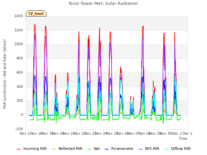Click the Diffuse PAR legend label
This screenshot has width=207, height=155.
[x=181, y=149]
